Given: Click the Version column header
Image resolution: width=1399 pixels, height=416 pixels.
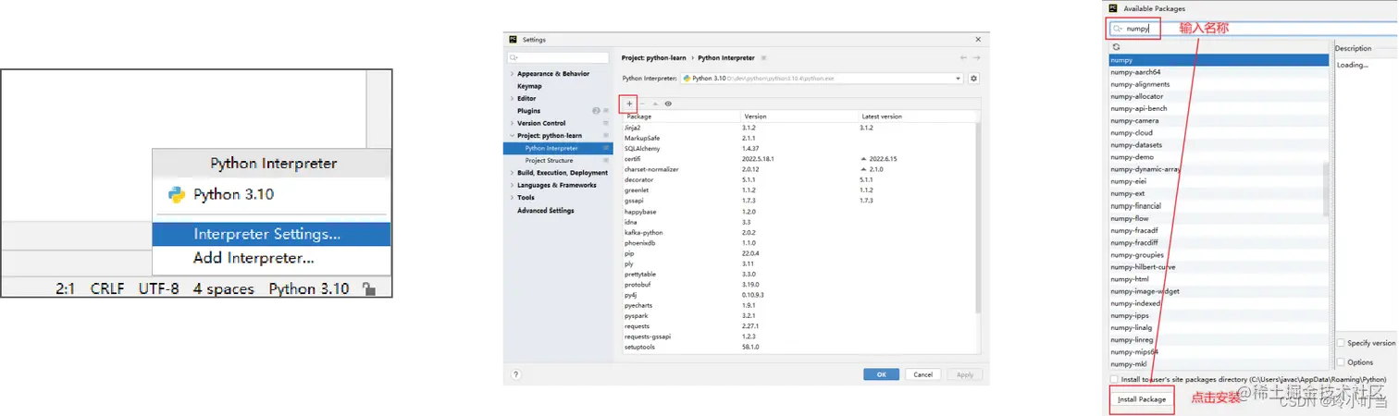Looking at the screenshot, I should click(799, 116).
